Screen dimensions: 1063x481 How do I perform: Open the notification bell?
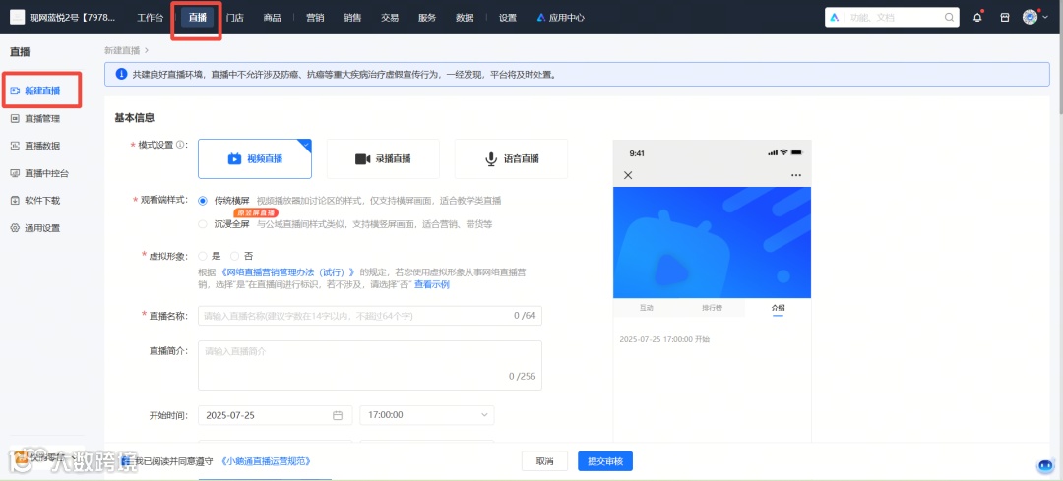click(977, 18)
